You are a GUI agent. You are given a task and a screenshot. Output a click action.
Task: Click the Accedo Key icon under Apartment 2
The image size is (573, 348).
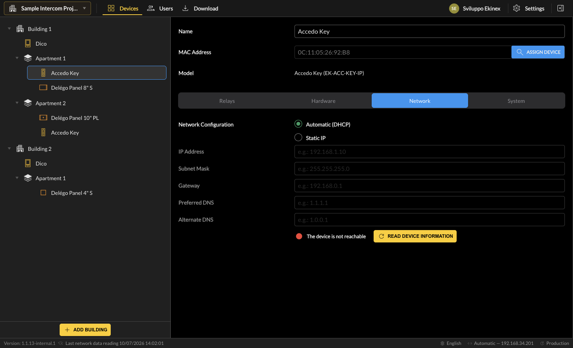(x=43, y=132)
